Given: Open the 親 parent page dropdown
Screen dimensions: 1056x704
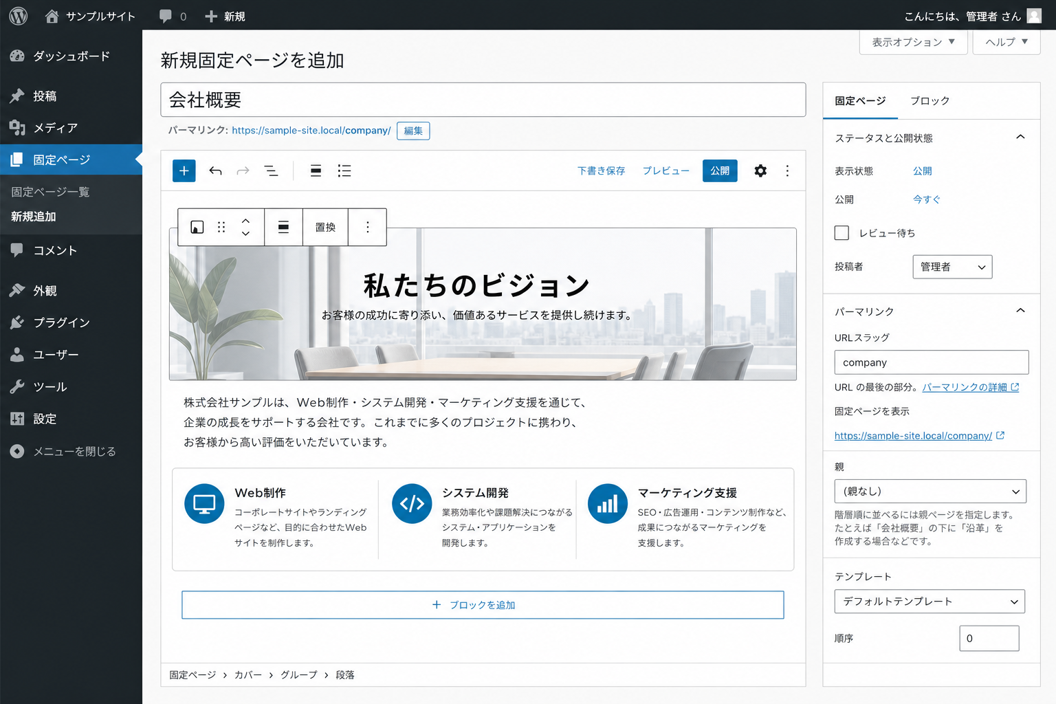Looking at the screenshot, I should point(930,492).
